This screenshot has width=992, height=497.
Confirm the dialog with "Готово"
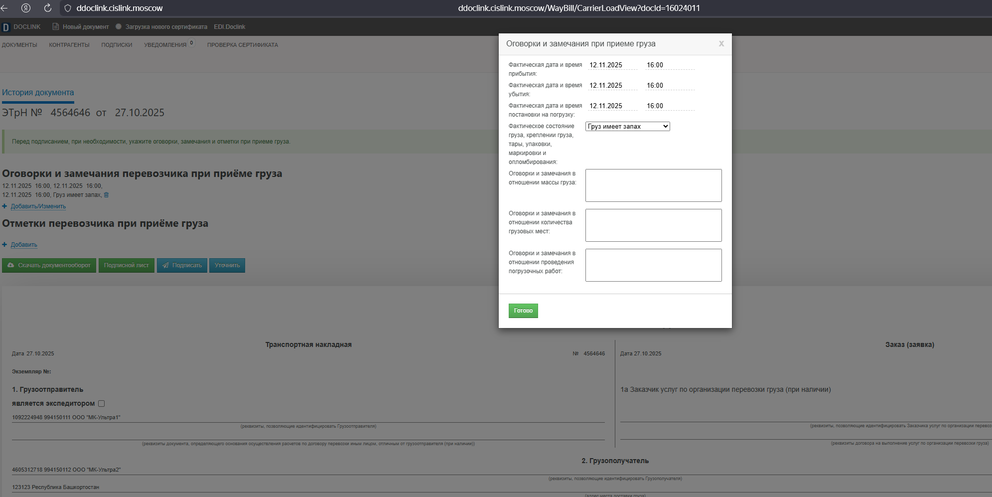(523, 311)
